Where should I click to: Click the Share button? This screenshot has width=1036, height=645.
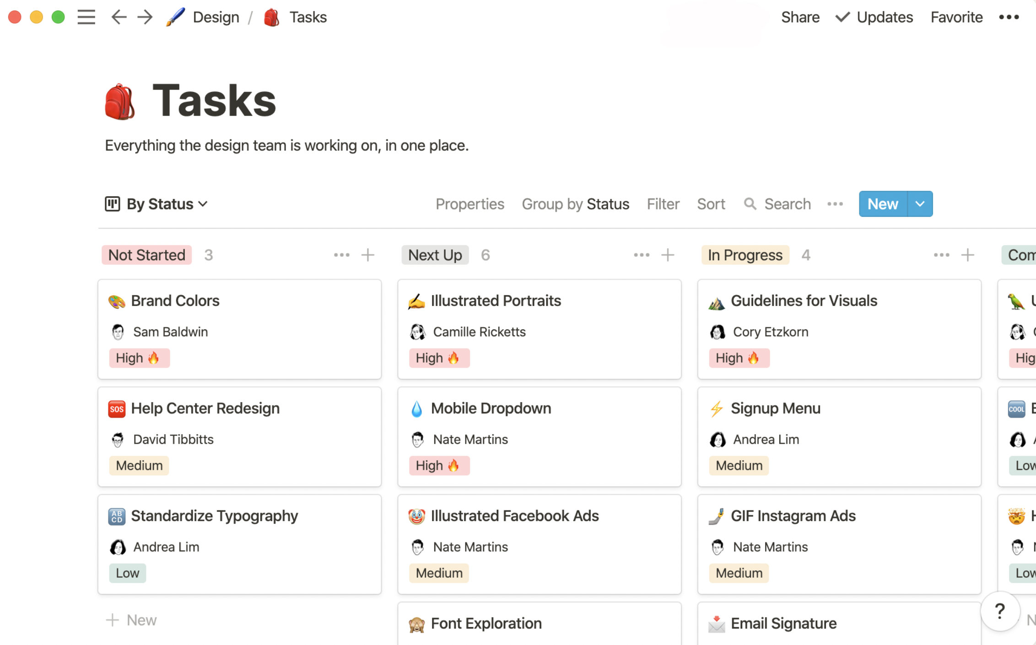coord(800,17)
